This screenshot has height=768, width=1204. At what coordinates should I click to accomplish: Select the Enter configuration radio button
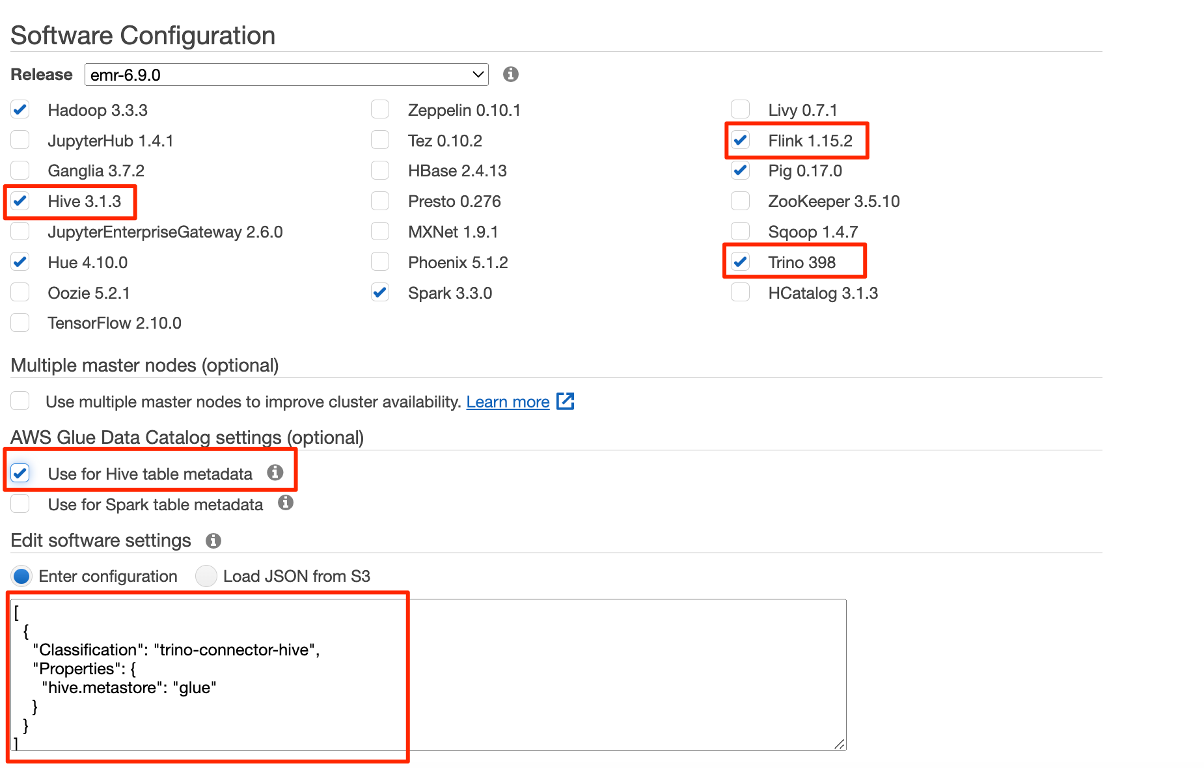coord(21,576)
